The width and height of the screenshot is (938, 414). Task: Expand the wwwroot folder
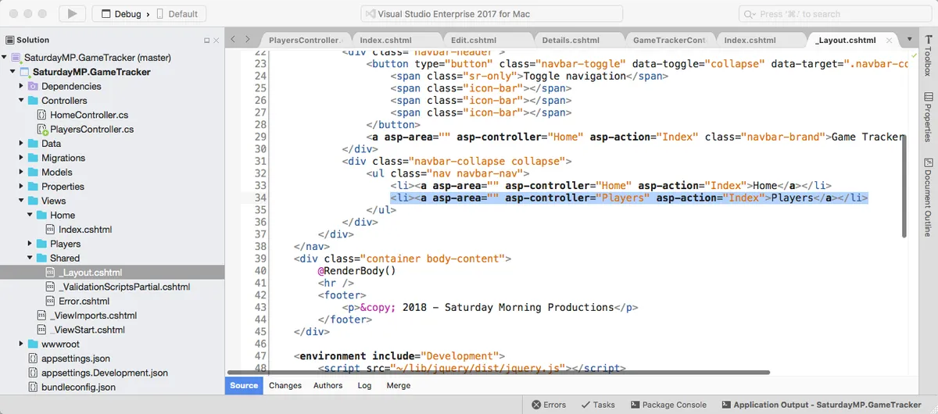[x=21, y=344]
